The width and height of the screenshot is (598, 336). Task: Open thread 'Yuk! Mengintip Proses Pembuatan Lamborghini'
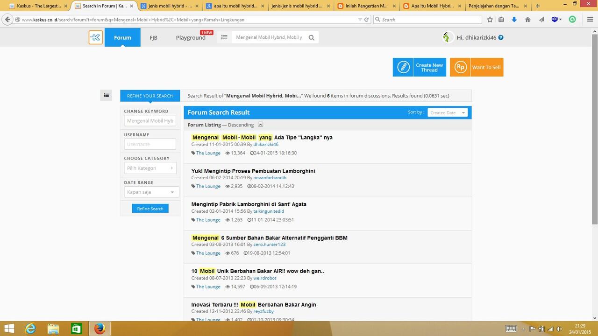click(253, 171)
